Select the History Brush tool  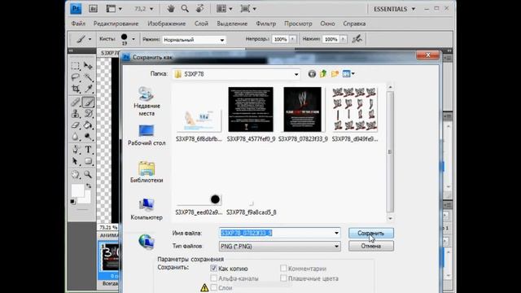point(88,114)
